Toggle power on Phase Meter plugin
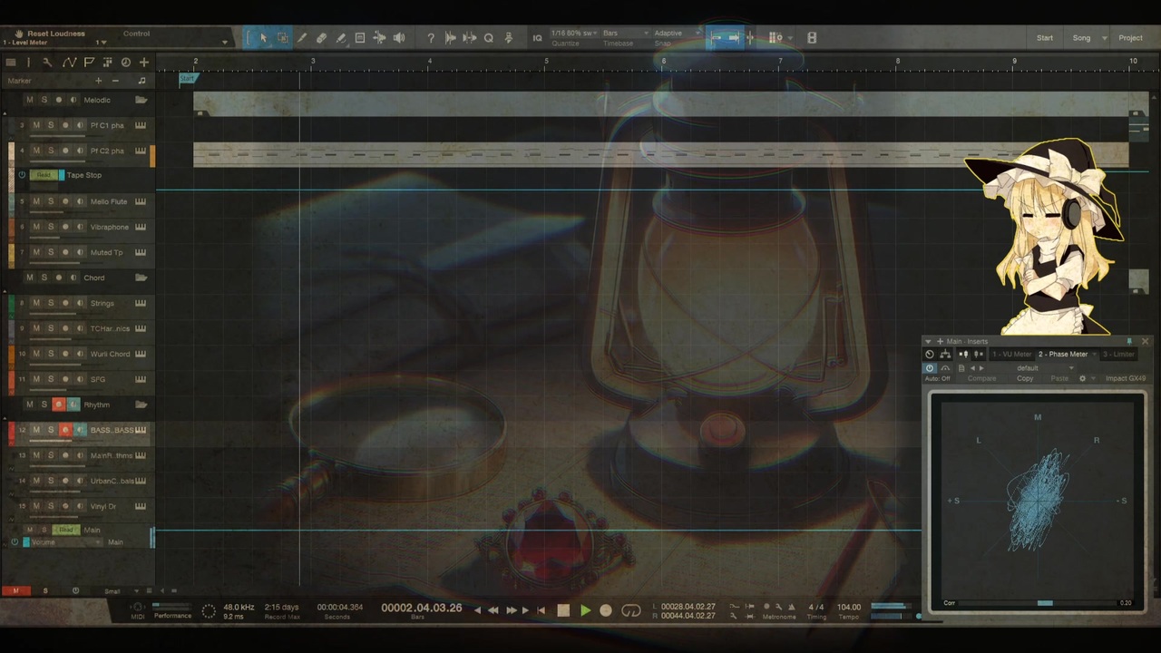 930,368
